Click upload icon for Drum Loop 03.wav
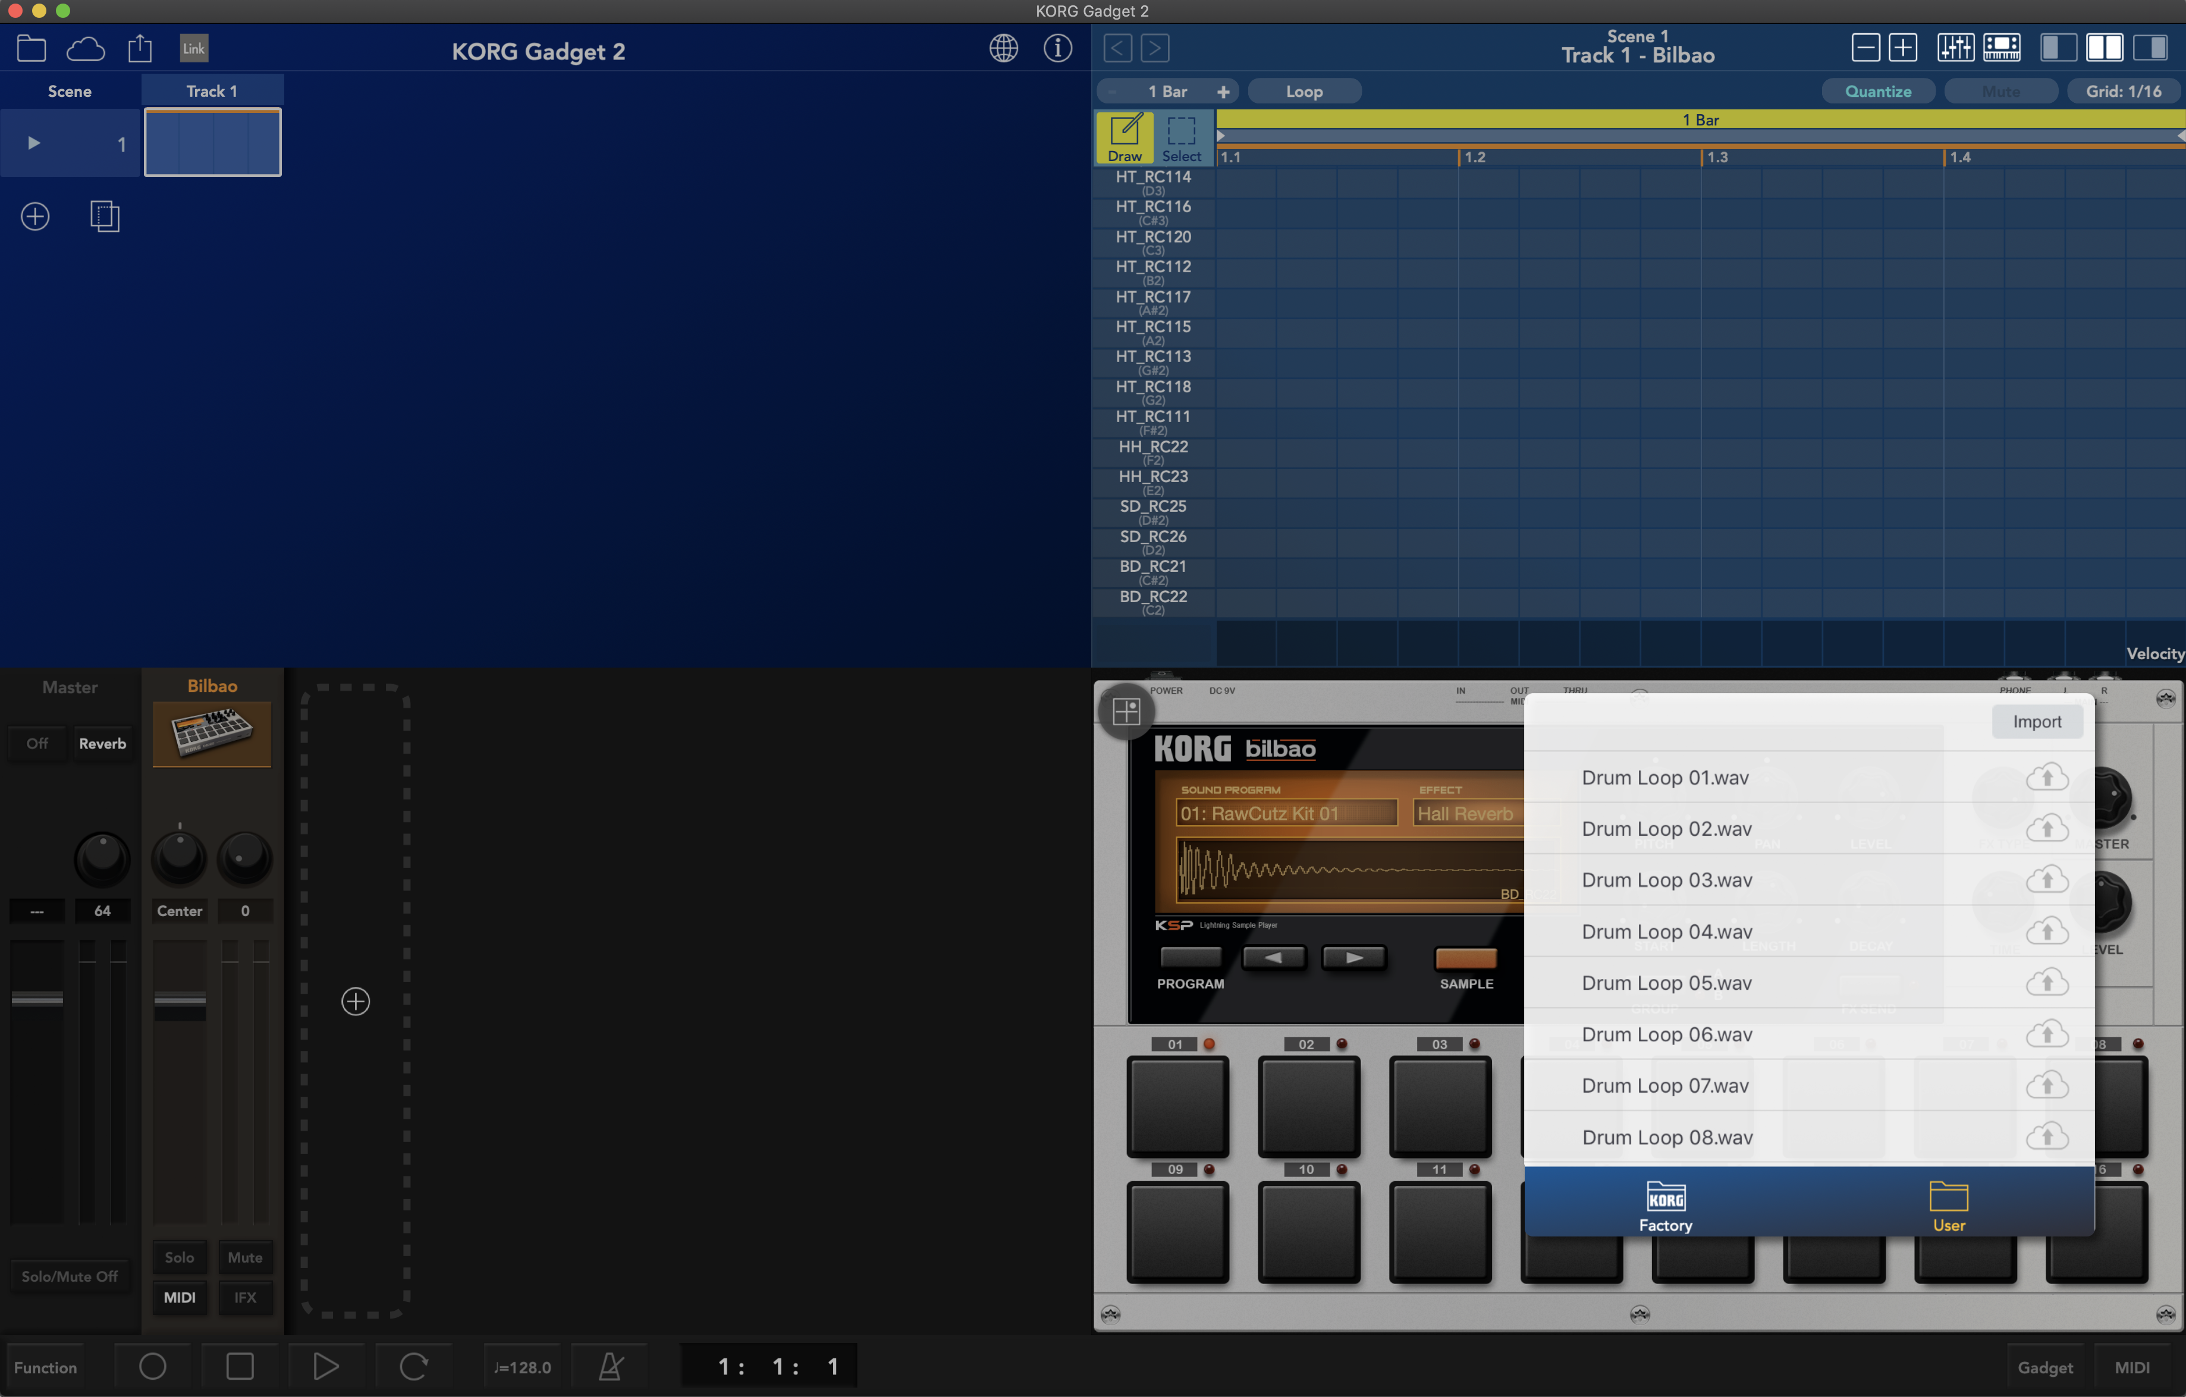 click(x=2047, y=880)
